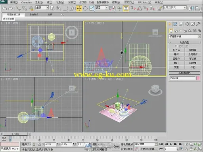Open the 标准基本体 primitives dropdown
Viewport: 203px width, 152px height.
tap(185, 36)
